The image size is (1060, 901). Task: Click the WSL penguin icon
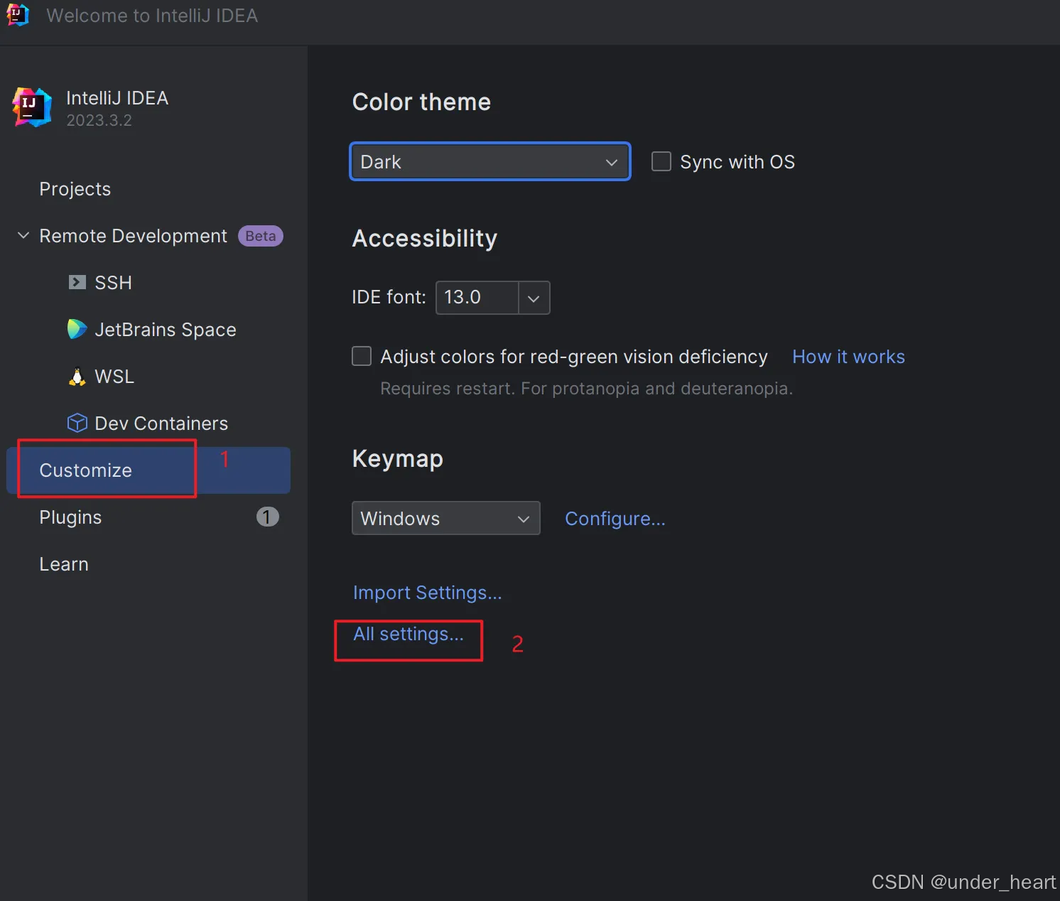[77, 376]
